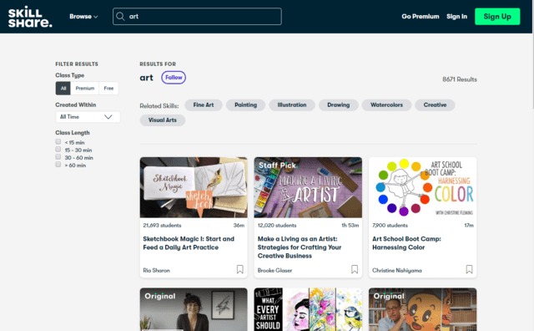This screenshot has height=331, width=534.
Task: Check the 30 - 60 min class length box
Action: pyautogui.click(x=58, y=156)
